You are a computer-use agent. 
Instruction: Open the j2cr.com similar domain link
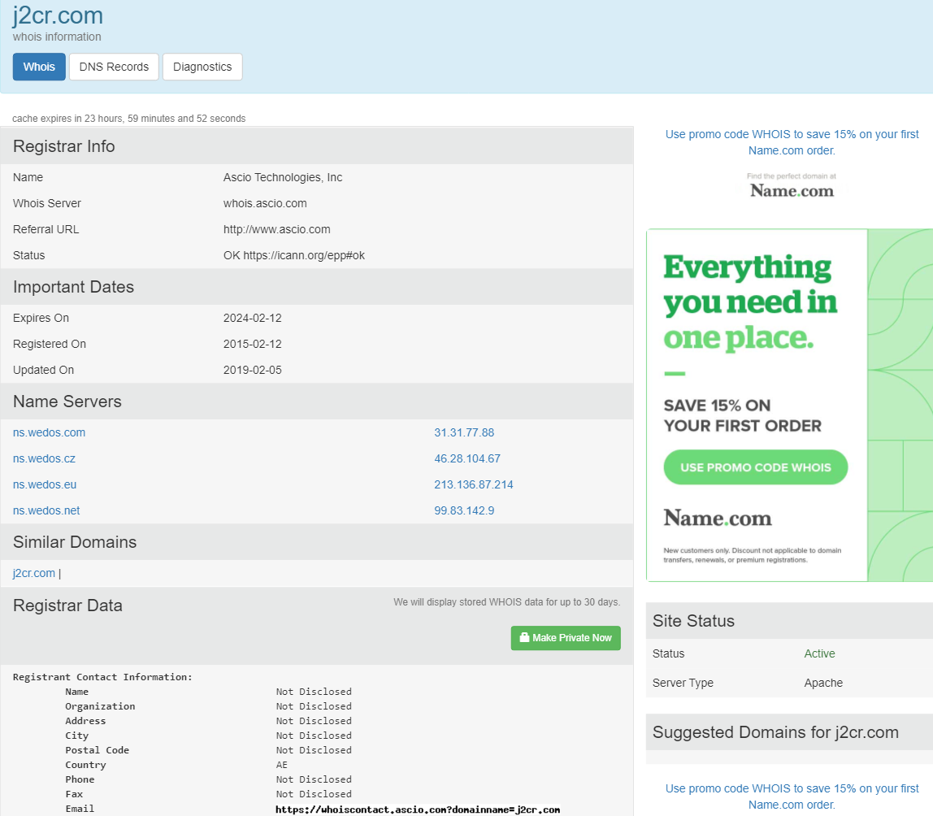pyautogui.click(x=34, y=573)
